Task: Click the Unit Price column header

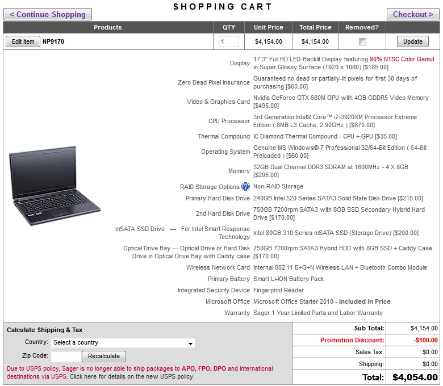Action: pos(269,27)
